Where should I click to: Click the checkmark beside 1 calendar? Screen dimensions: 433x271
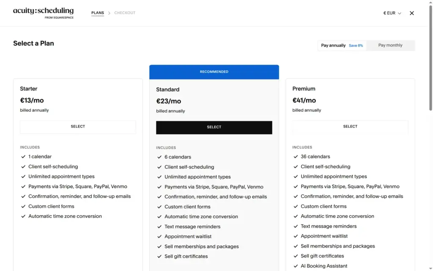pyautogui.click(x=23, y=157)
